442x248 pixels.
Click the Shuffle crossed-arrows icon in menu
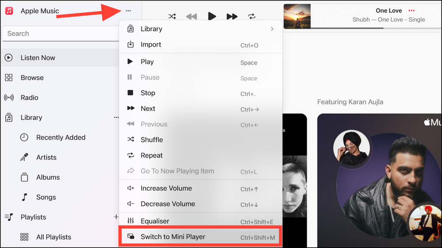[131, 139]
